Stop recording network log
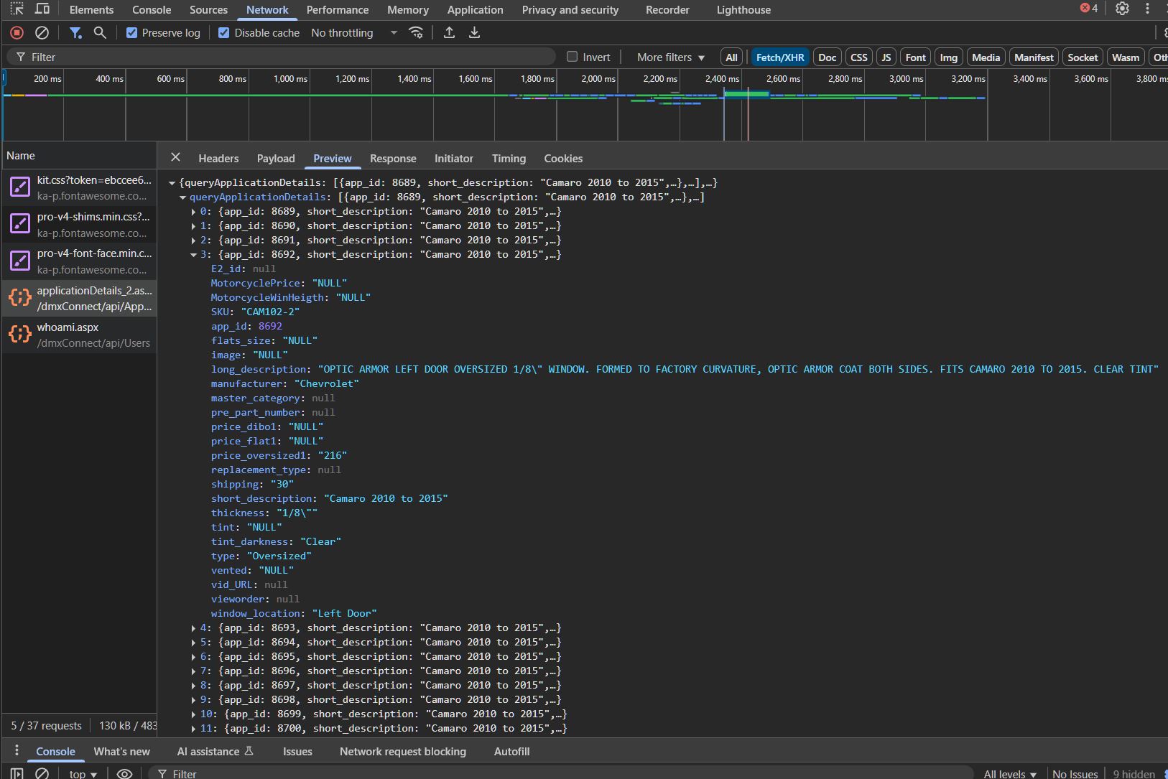 tap(17, 32)
